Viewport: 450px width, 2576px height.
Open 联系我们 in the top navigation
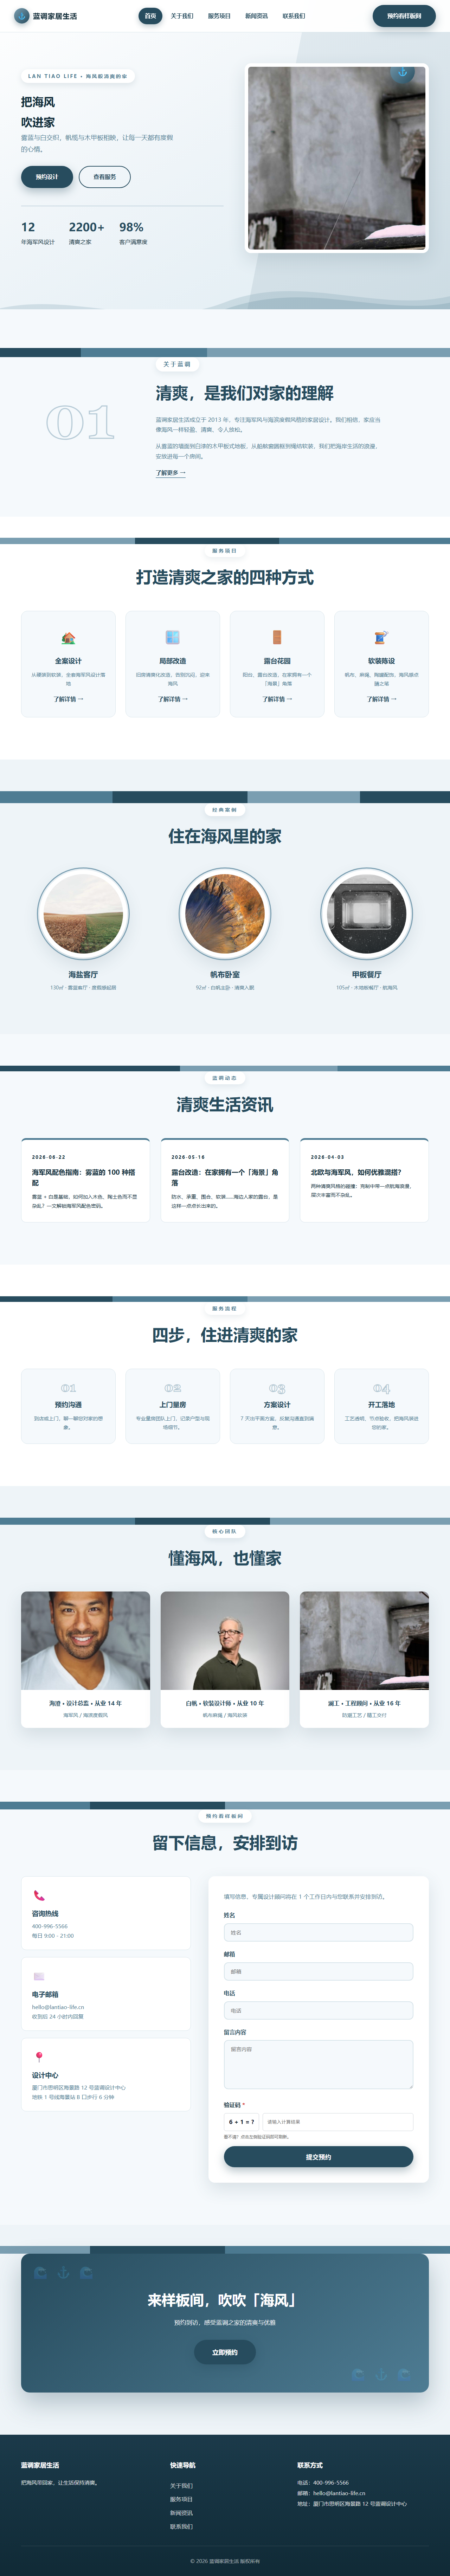pos(294,16)
